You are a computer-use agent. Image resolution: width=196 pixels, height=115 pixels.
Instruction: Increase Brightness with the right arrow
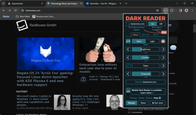(x=163, y=49)
